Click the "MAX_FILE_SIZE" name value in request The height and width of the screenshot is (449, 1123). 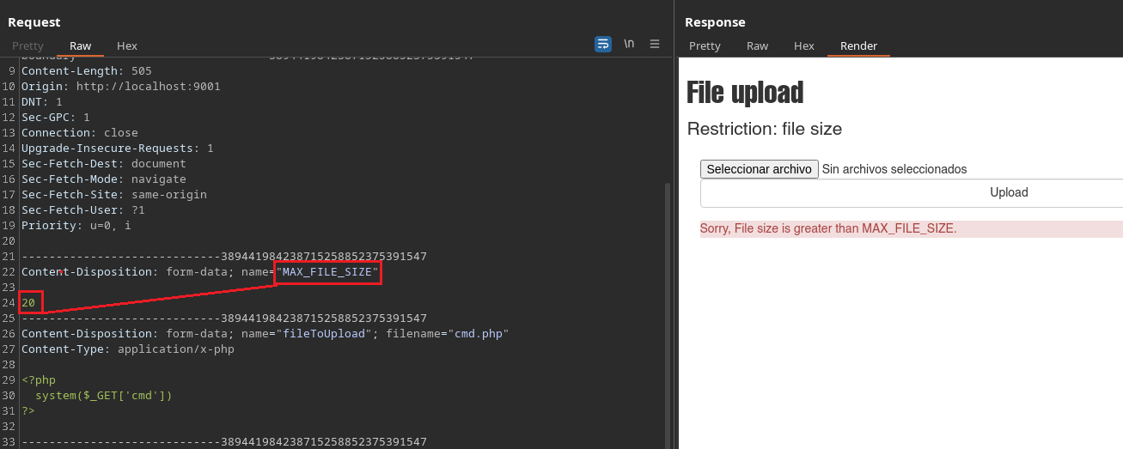tap(327, 272)
